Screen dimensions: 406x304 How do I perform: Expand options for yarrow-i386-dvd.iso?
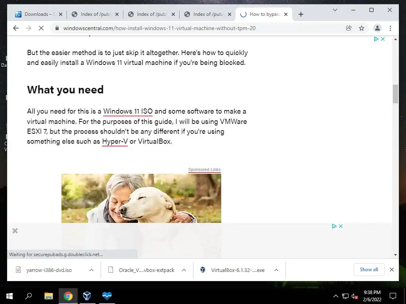pyautogui.click(x=92, y=270)
